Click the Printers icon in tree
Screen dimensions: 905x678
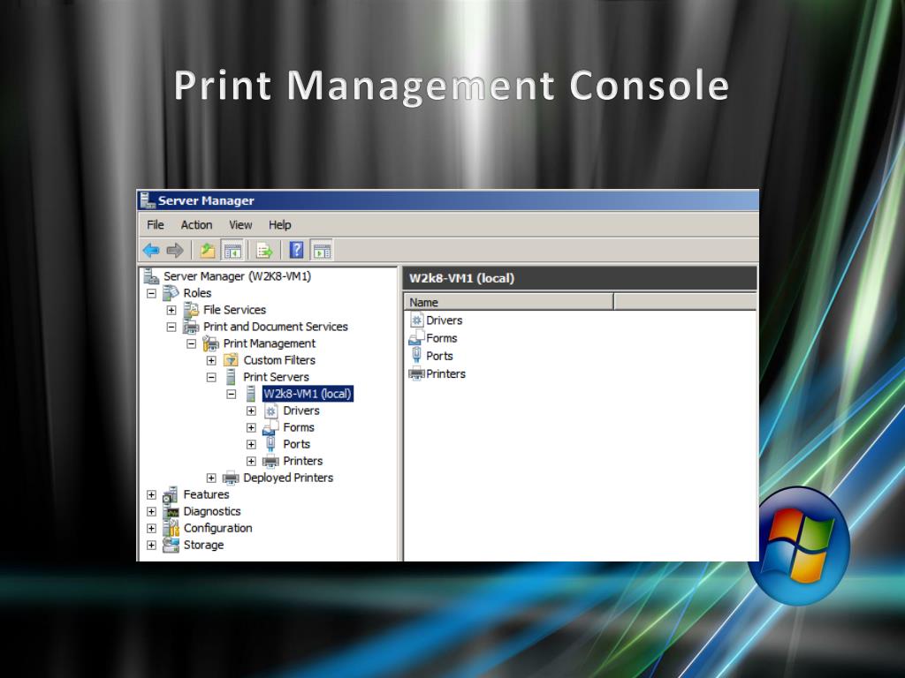[270, 461]
